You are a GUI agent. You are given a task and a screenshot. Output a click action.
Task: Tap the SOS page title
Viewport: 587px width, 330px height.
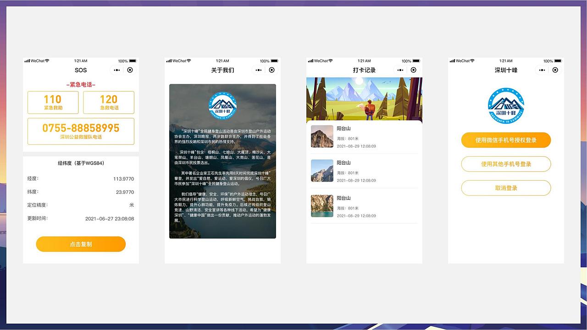point(81,70)
